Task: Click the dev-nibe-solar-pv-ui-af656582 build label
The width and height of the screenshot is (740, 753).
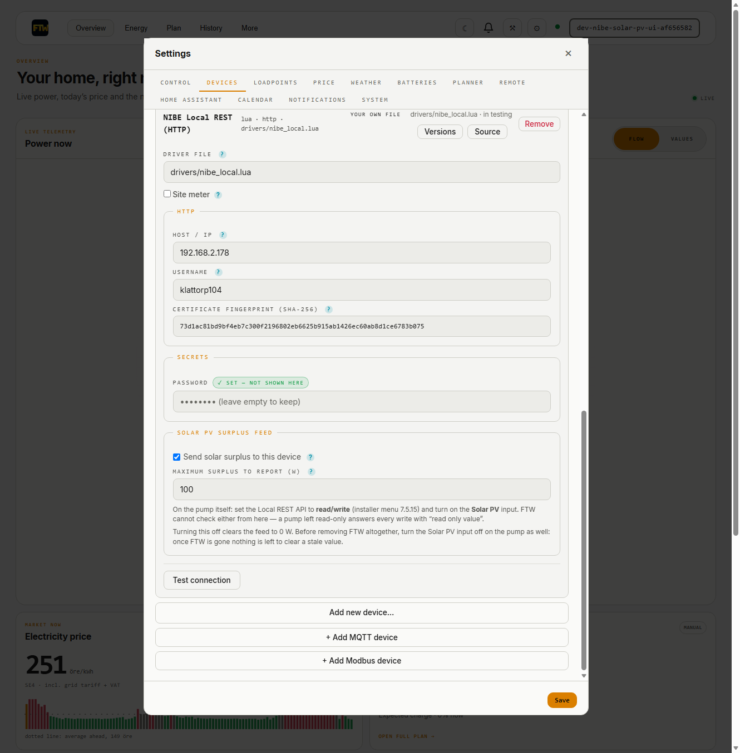Action: point(634,28)
